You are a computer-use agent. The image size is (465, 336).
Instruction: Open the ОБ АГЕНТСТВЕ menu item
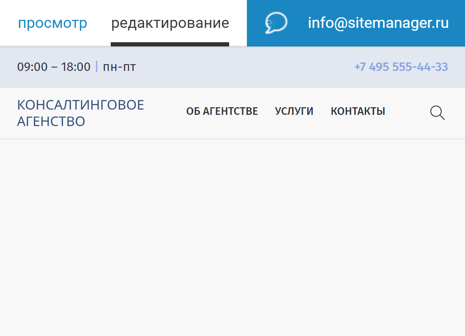(222, 111)
